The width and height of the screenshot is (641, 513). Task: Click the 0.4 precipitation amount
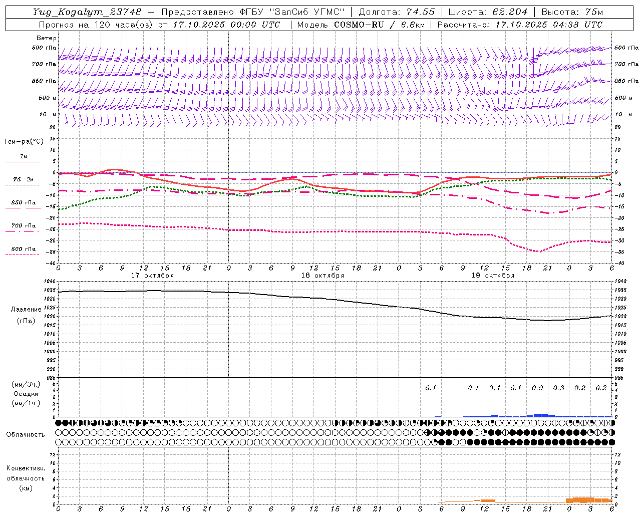click(x=495, y=388)
